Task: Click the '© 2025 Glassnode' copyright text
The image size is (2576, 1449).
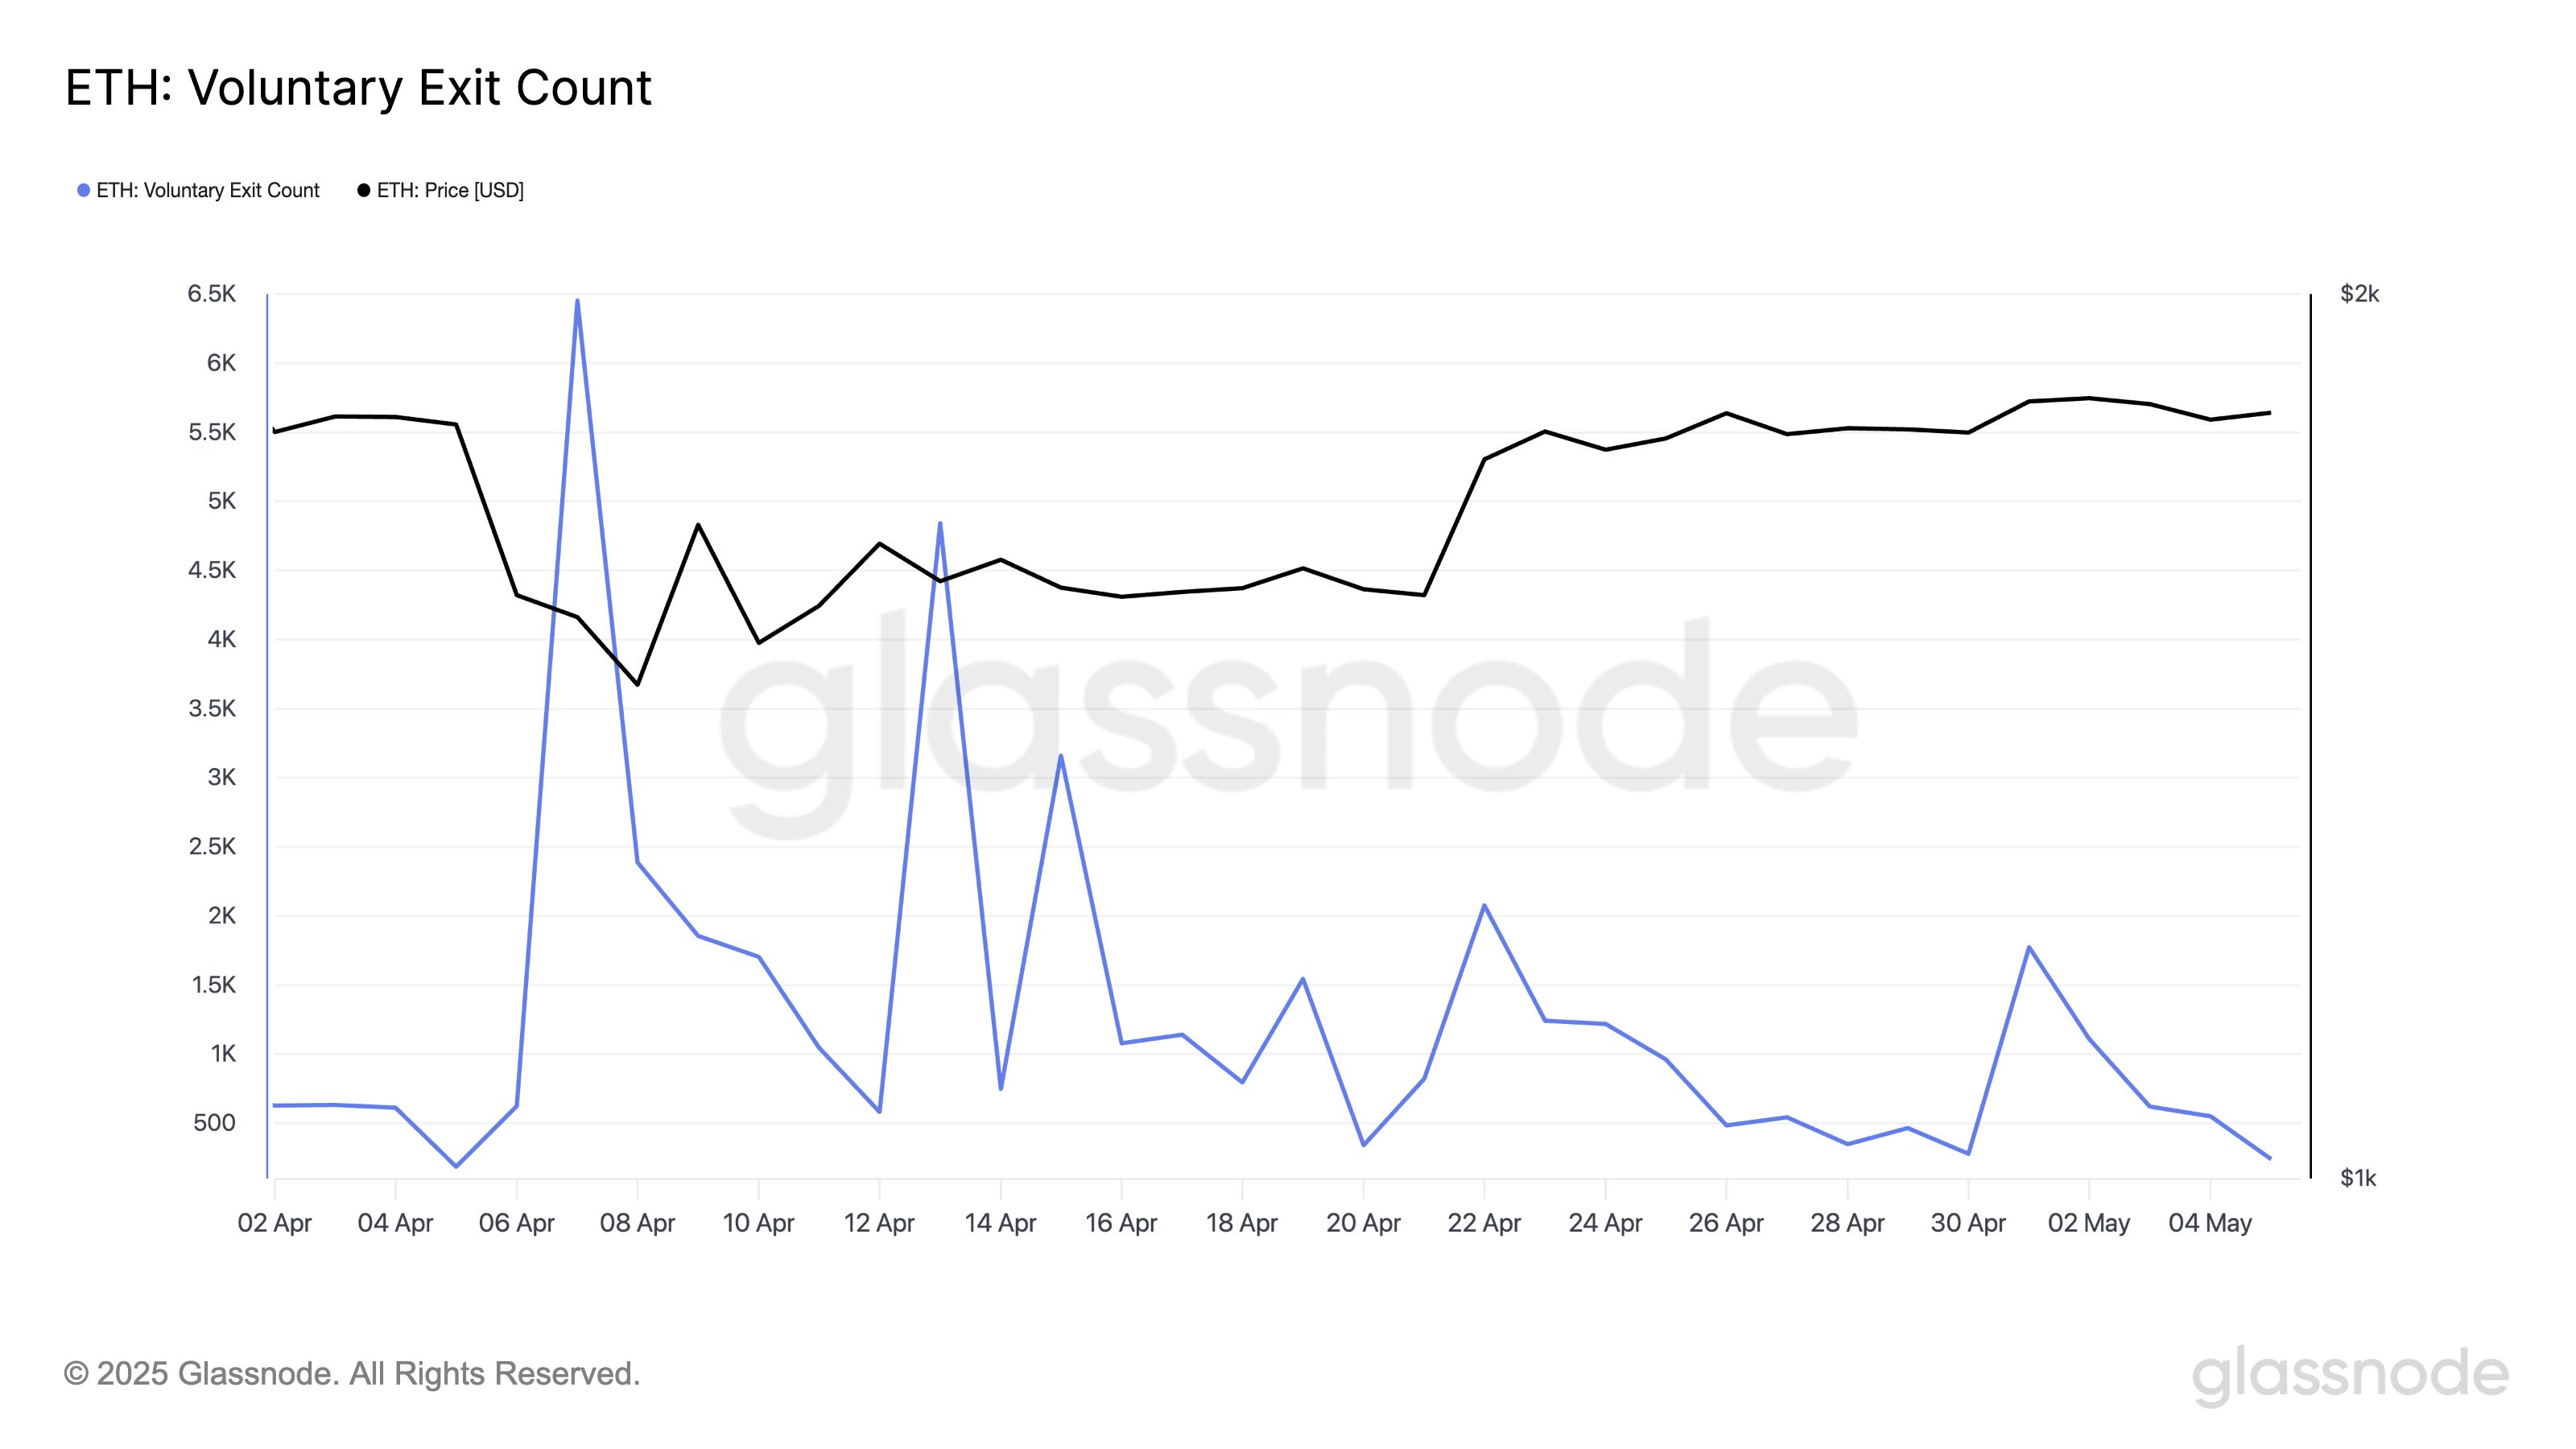Action: coord(352,1374)
